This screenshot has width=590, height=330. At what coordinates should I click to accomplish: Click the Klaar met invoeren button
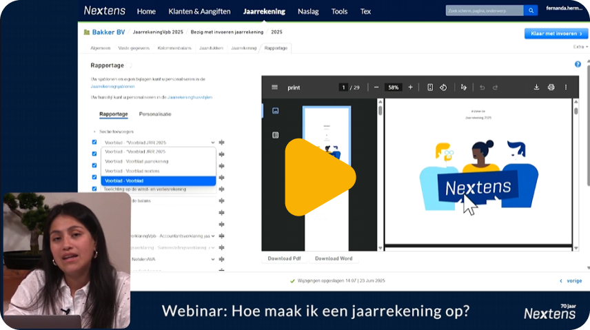pos(556,33)
